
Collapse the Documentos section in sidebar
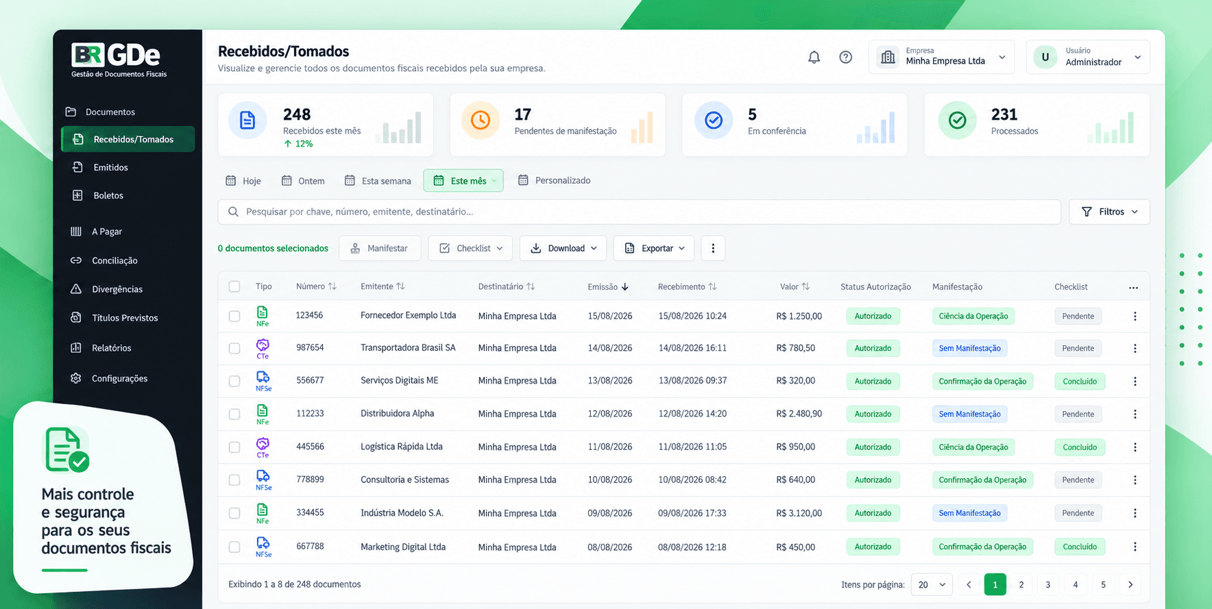pos(101,112)
